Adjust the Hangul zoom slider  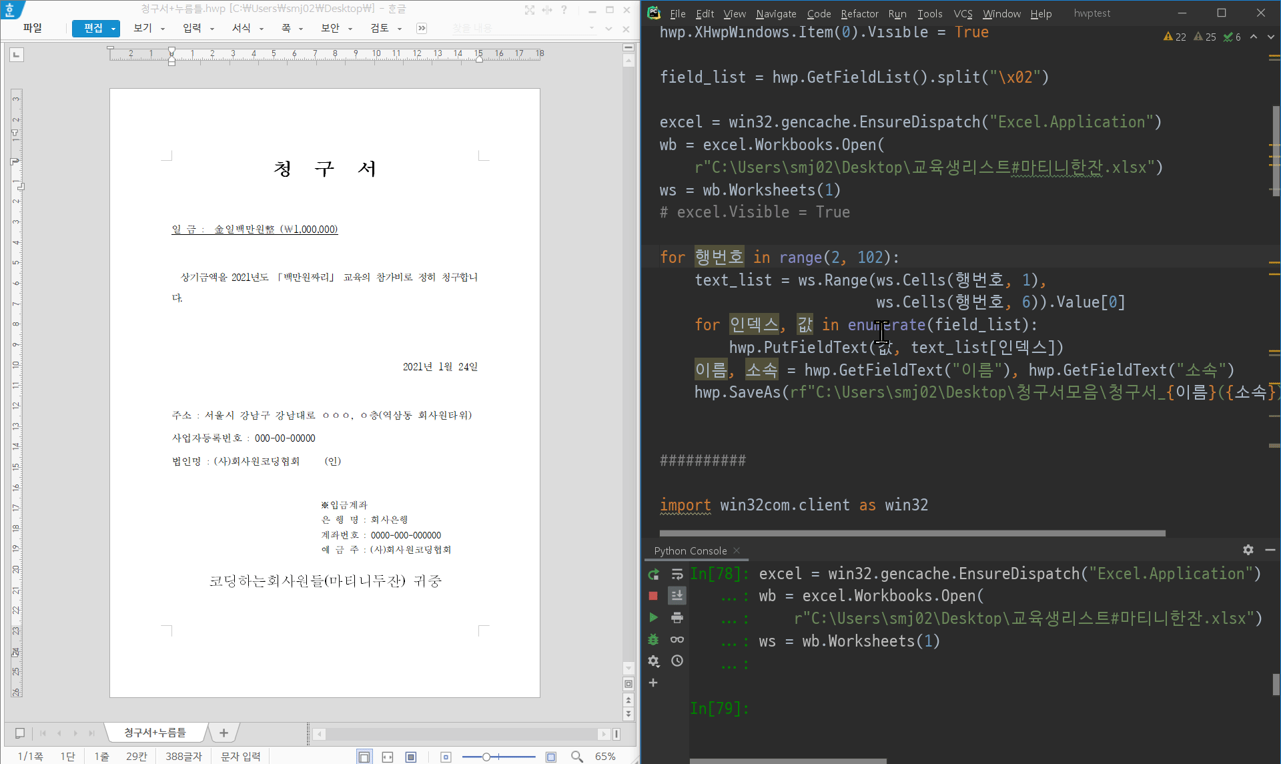(x=486, y=757)
